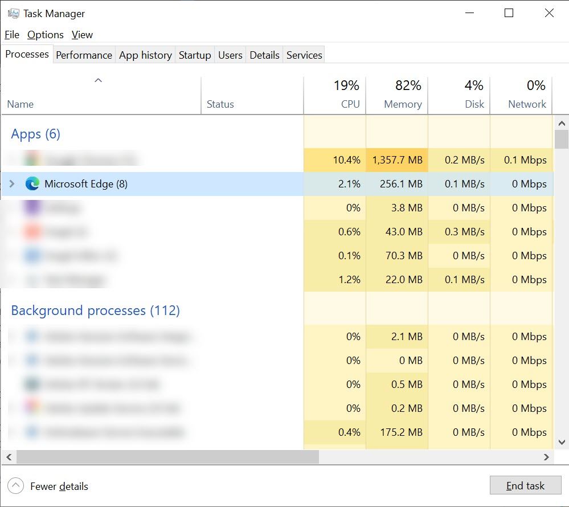Click the circled chevron beside Fewer details
Screen dimensions: 569x507
[x=15, y=486]
